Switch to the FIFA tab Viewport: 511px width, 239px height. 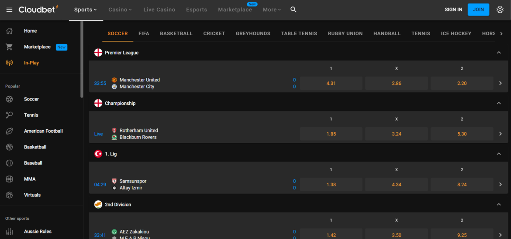pyautogui.click(x=144, y=34)
